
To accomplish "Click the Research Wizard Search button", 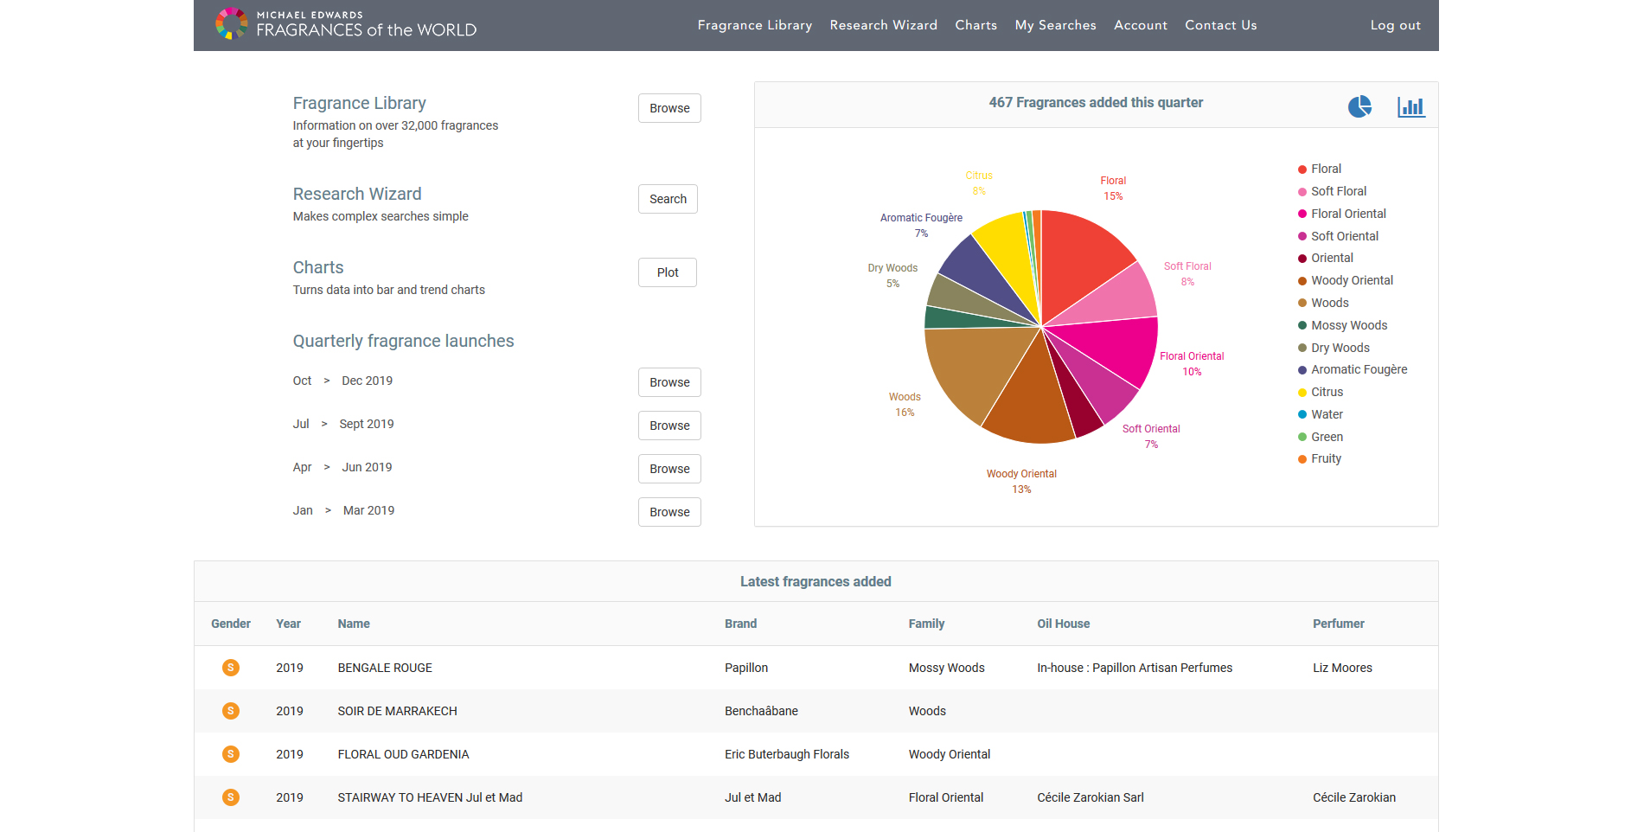I will coord(668,199).
